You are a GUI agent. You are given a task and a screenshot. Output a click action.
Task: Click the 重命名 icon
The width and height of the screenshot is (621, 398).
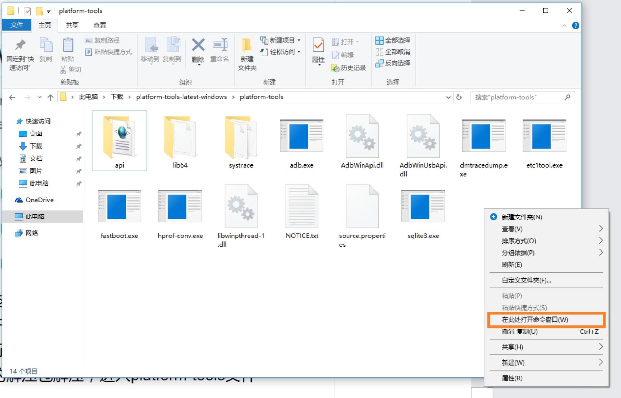[x=220, y=45]
